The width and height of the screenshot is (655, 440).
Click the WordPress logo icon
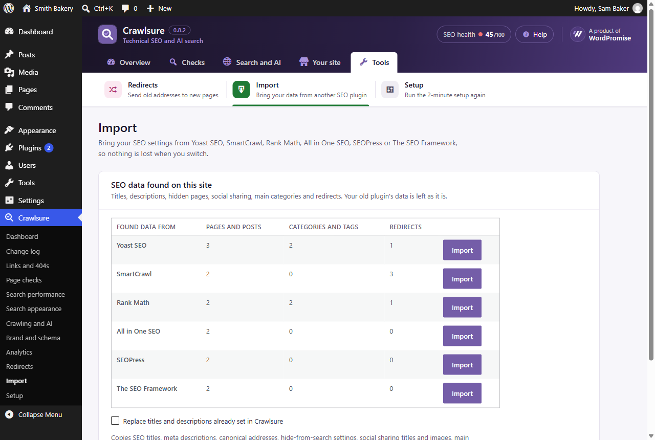click(9, 8)
